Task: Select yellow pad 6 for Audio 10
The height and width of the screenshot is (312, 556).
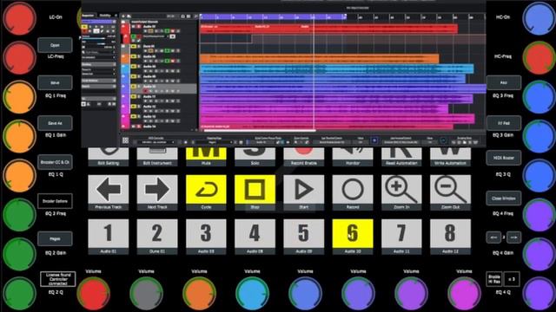Action: [353, 237]
